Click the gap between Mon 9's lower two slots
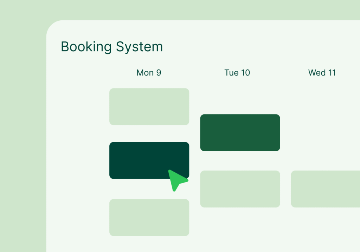This screenshot has height=252, width=360. coord(141,189)
